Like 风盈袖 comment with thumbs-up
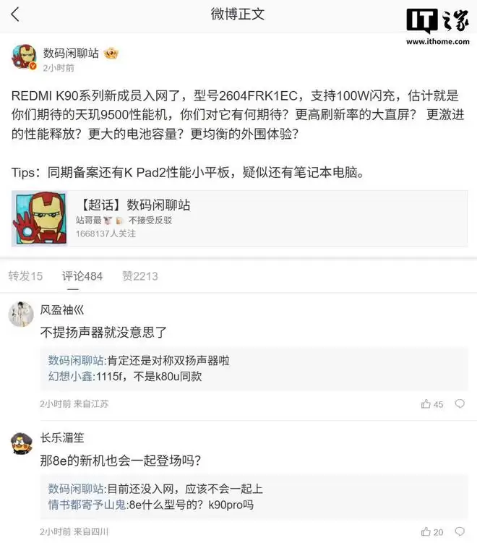Viewport: 477px width, 543px height. tap(426, 403)
